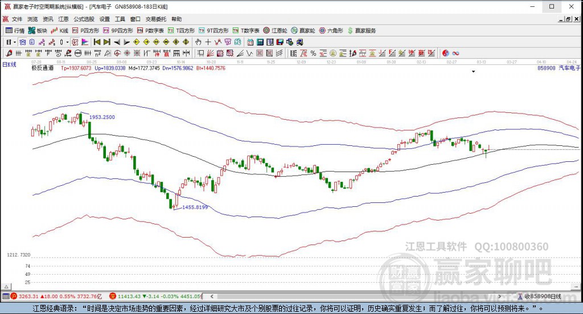Viewport: 583px width, 314px height.
Task: Open the 工具 menu
Action: [x=120, y=19]
